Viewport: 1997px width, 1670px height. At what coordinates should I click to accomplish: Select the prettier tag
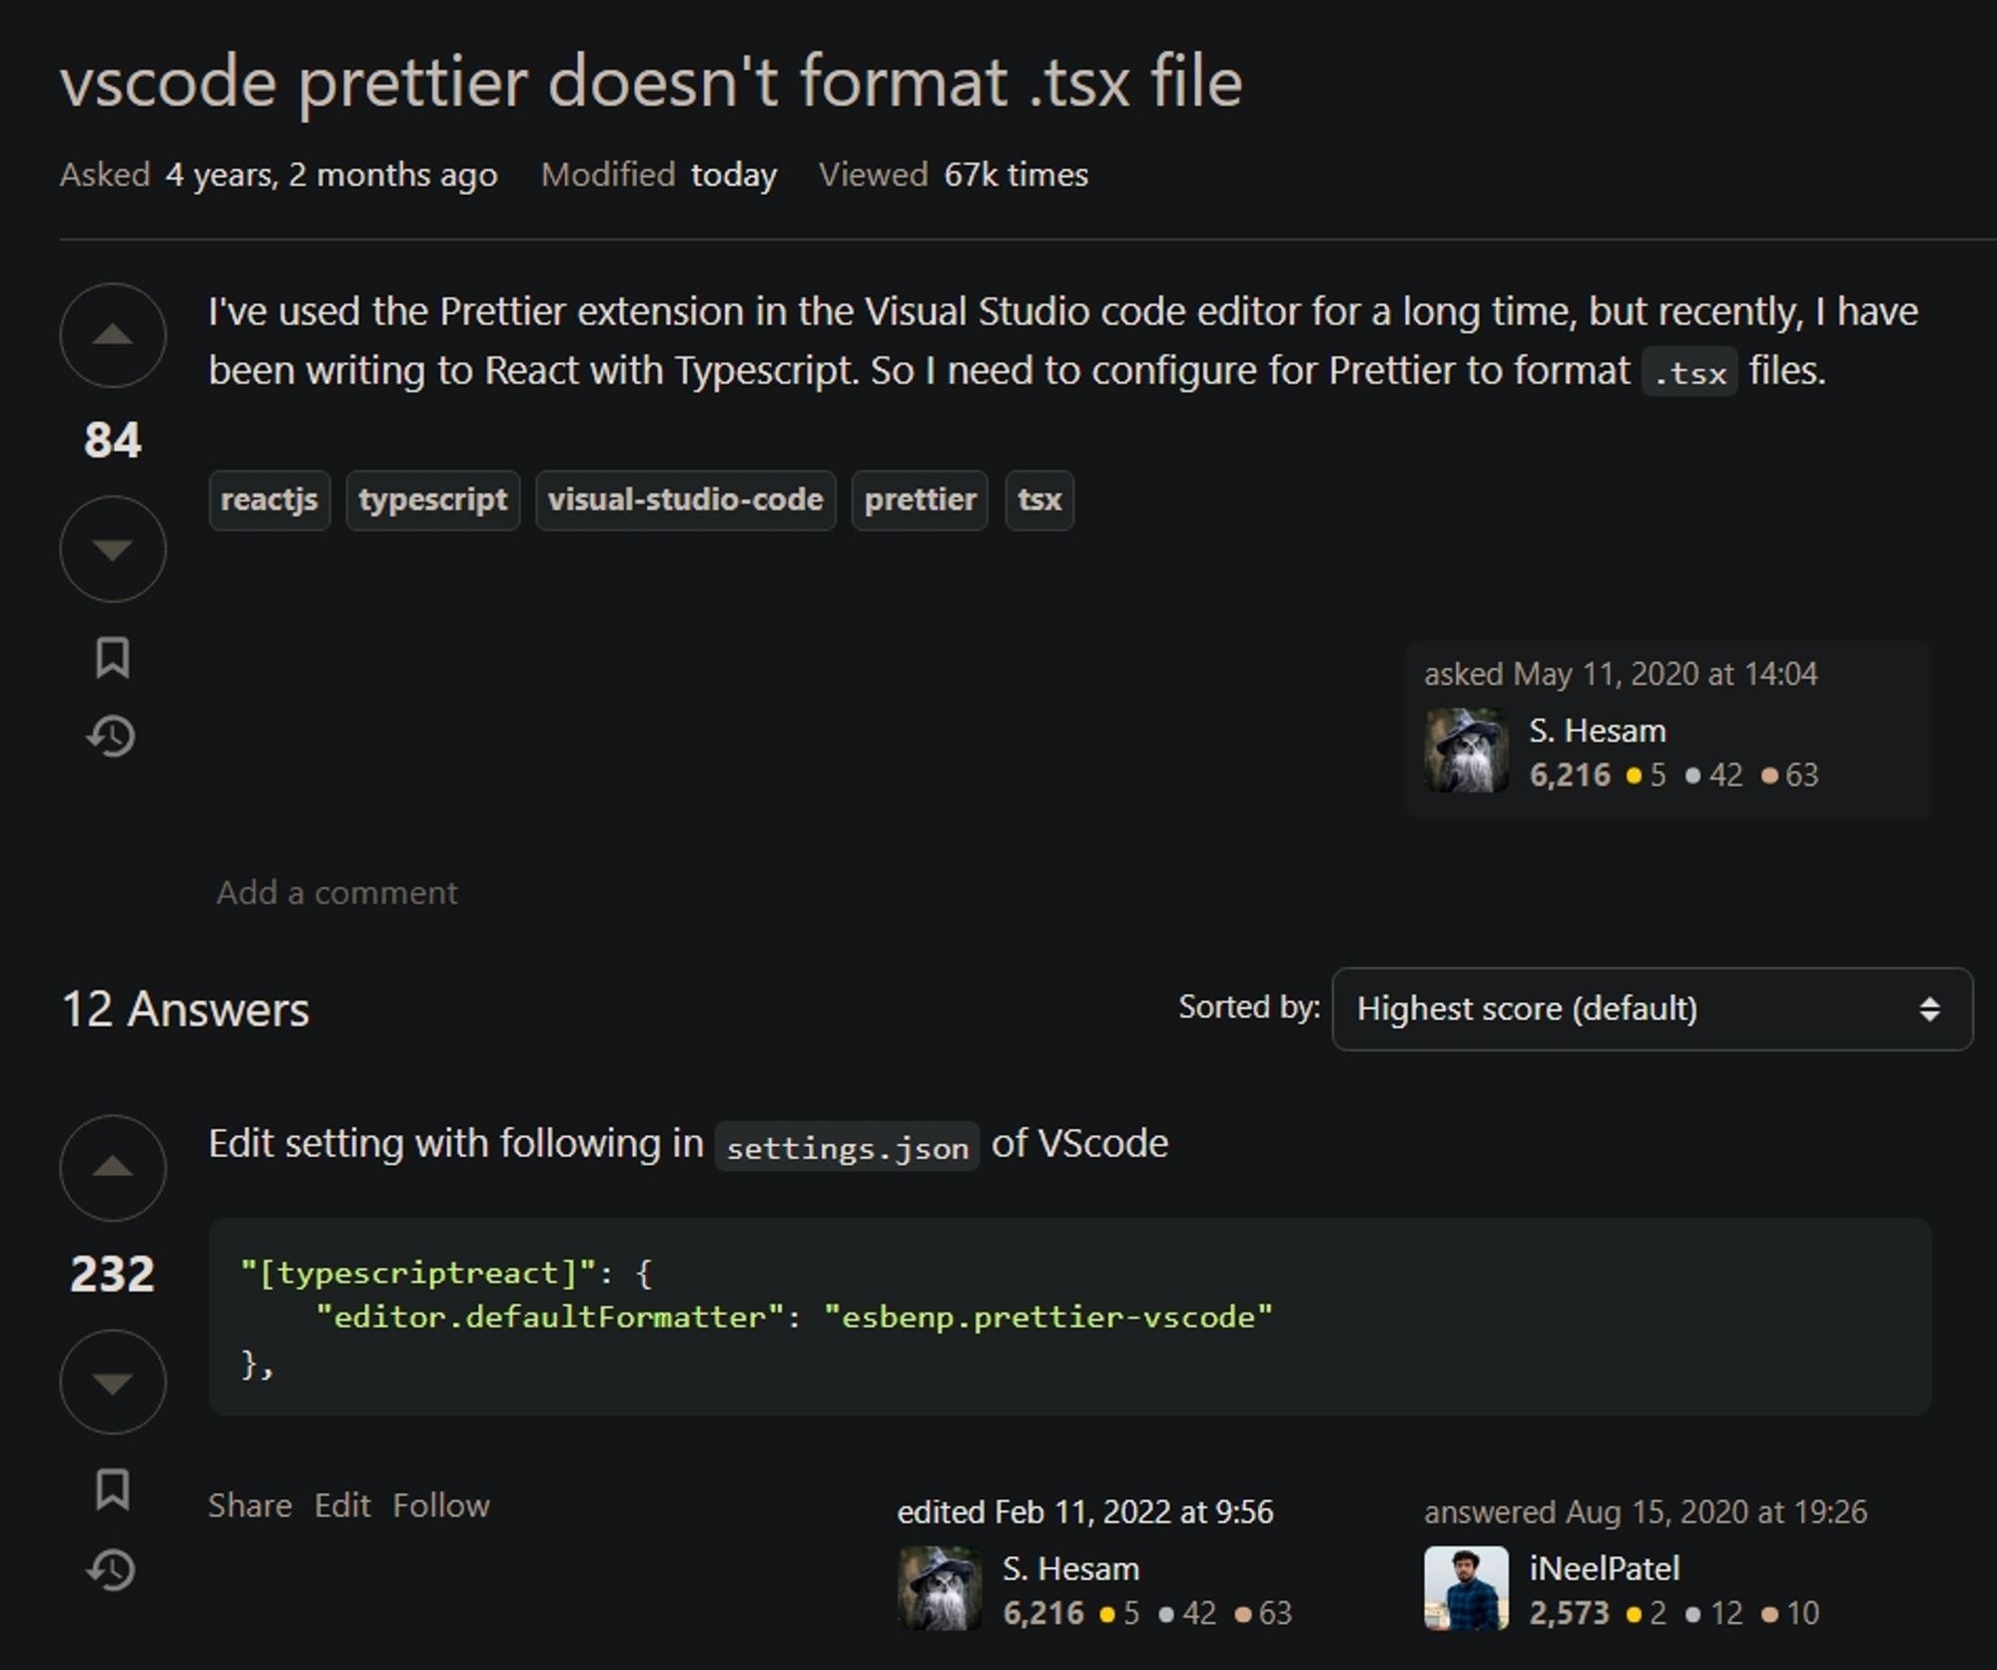pyautogui.click(x=919, y=500)
